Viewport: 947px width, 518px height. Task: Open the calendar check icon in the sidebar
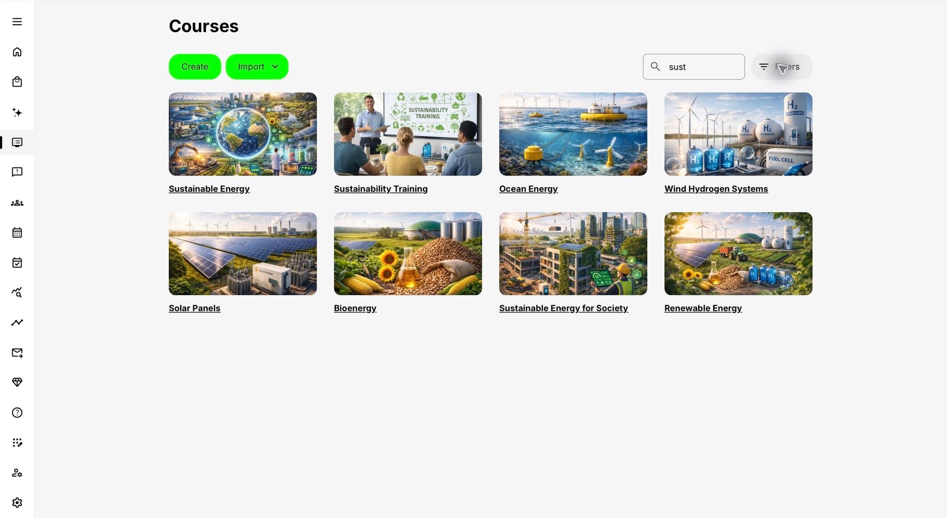pyautogui.click(x=17, y=263)
